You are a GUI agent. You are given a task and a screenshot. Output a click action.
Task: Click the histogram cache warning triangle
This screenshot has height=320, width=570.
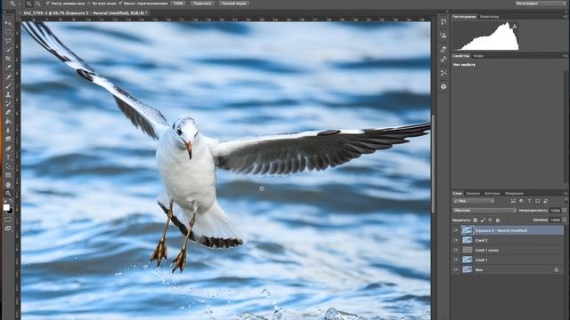pos(515,26)
